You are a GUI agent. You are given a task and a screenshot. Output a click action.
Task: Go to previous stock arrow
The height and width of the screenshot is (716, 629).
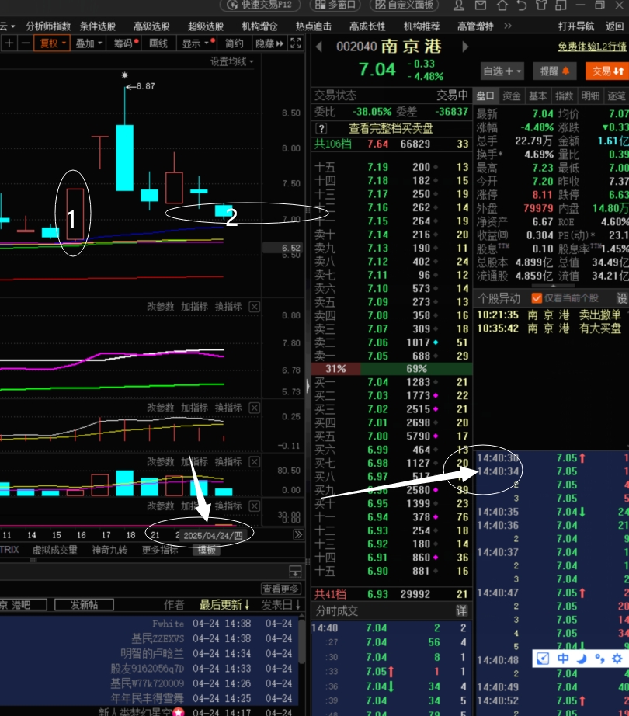[319, 47]
